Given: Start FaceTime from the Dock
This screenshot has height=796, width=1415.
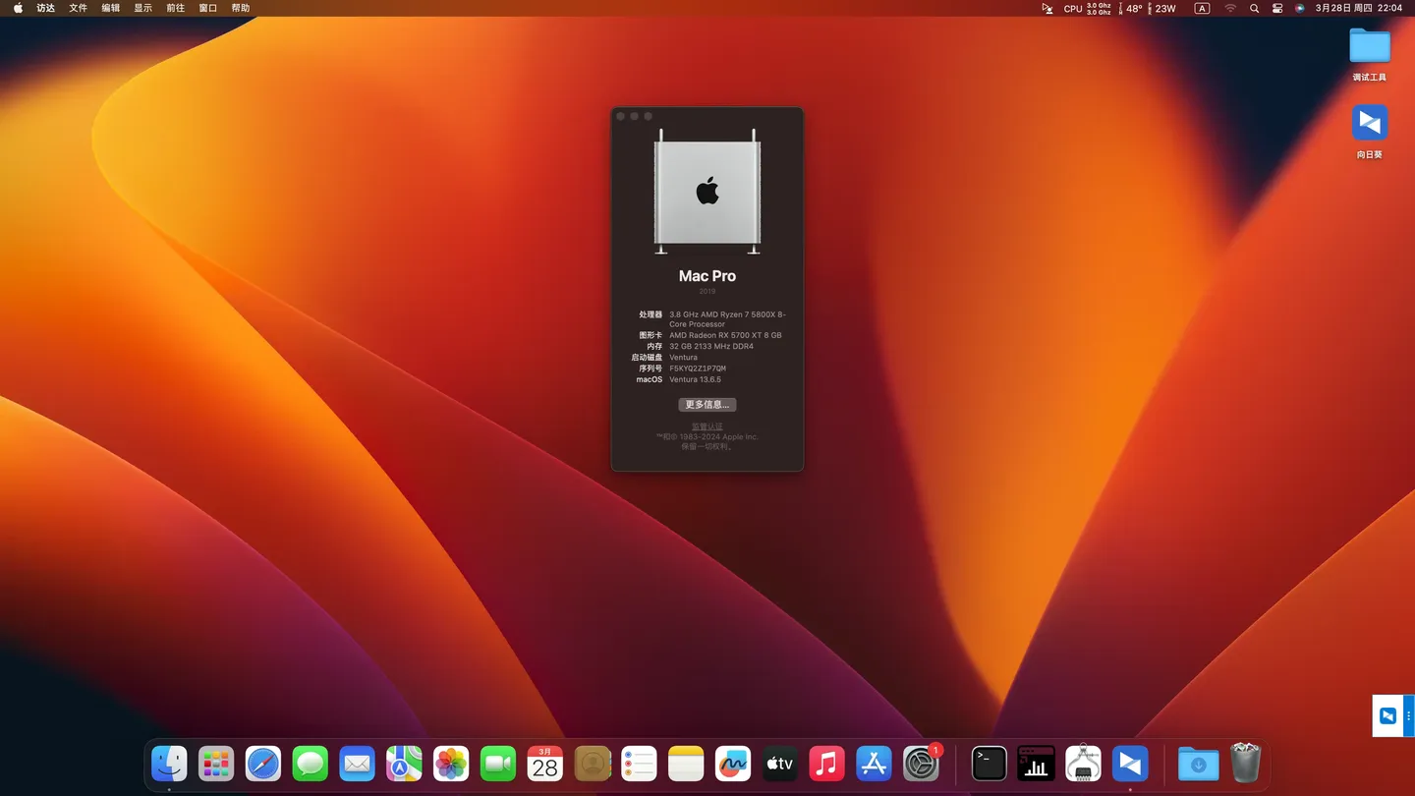Looking at the screenshot, I should tap(497, 764).
